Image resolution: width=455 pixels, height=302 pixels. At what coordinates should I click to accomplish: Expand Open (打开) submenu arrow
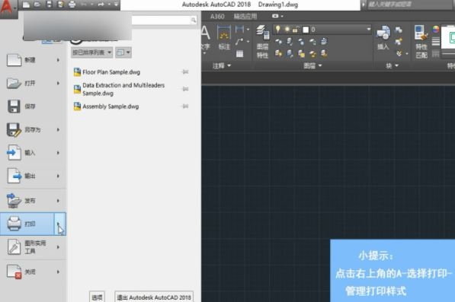click(58, 84)
